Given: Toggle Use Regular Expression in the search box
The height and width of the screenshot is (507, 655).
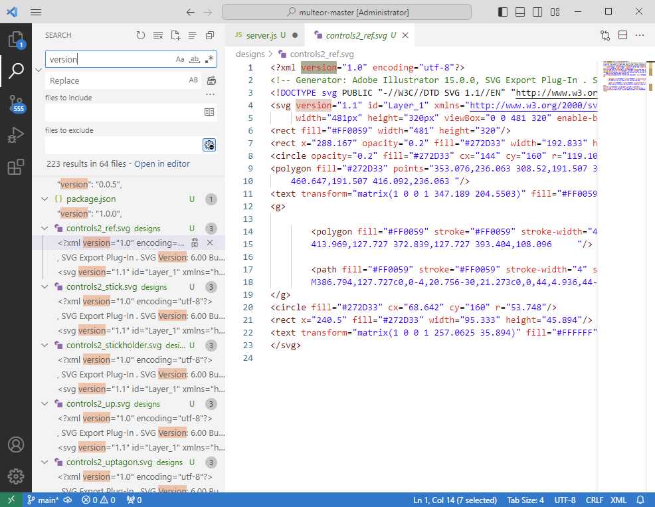Looking at the screenshot, I should click(x=209, y=59).
